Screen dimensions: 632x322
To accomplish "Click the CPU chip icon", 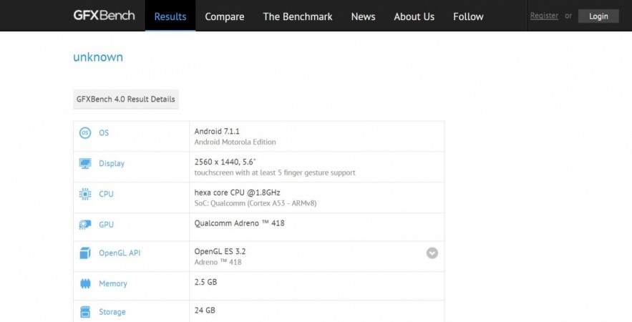I will (85, 194).
